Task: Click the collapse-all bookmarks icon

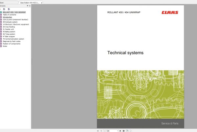Action: coord(9,9)
